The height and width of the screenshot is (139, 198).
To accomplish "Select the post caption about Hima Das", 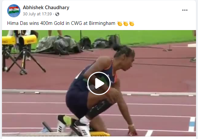I will pos(71,23).
